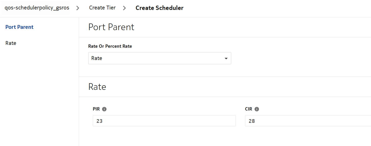Click the CIR field label

[x=249, y=109]
